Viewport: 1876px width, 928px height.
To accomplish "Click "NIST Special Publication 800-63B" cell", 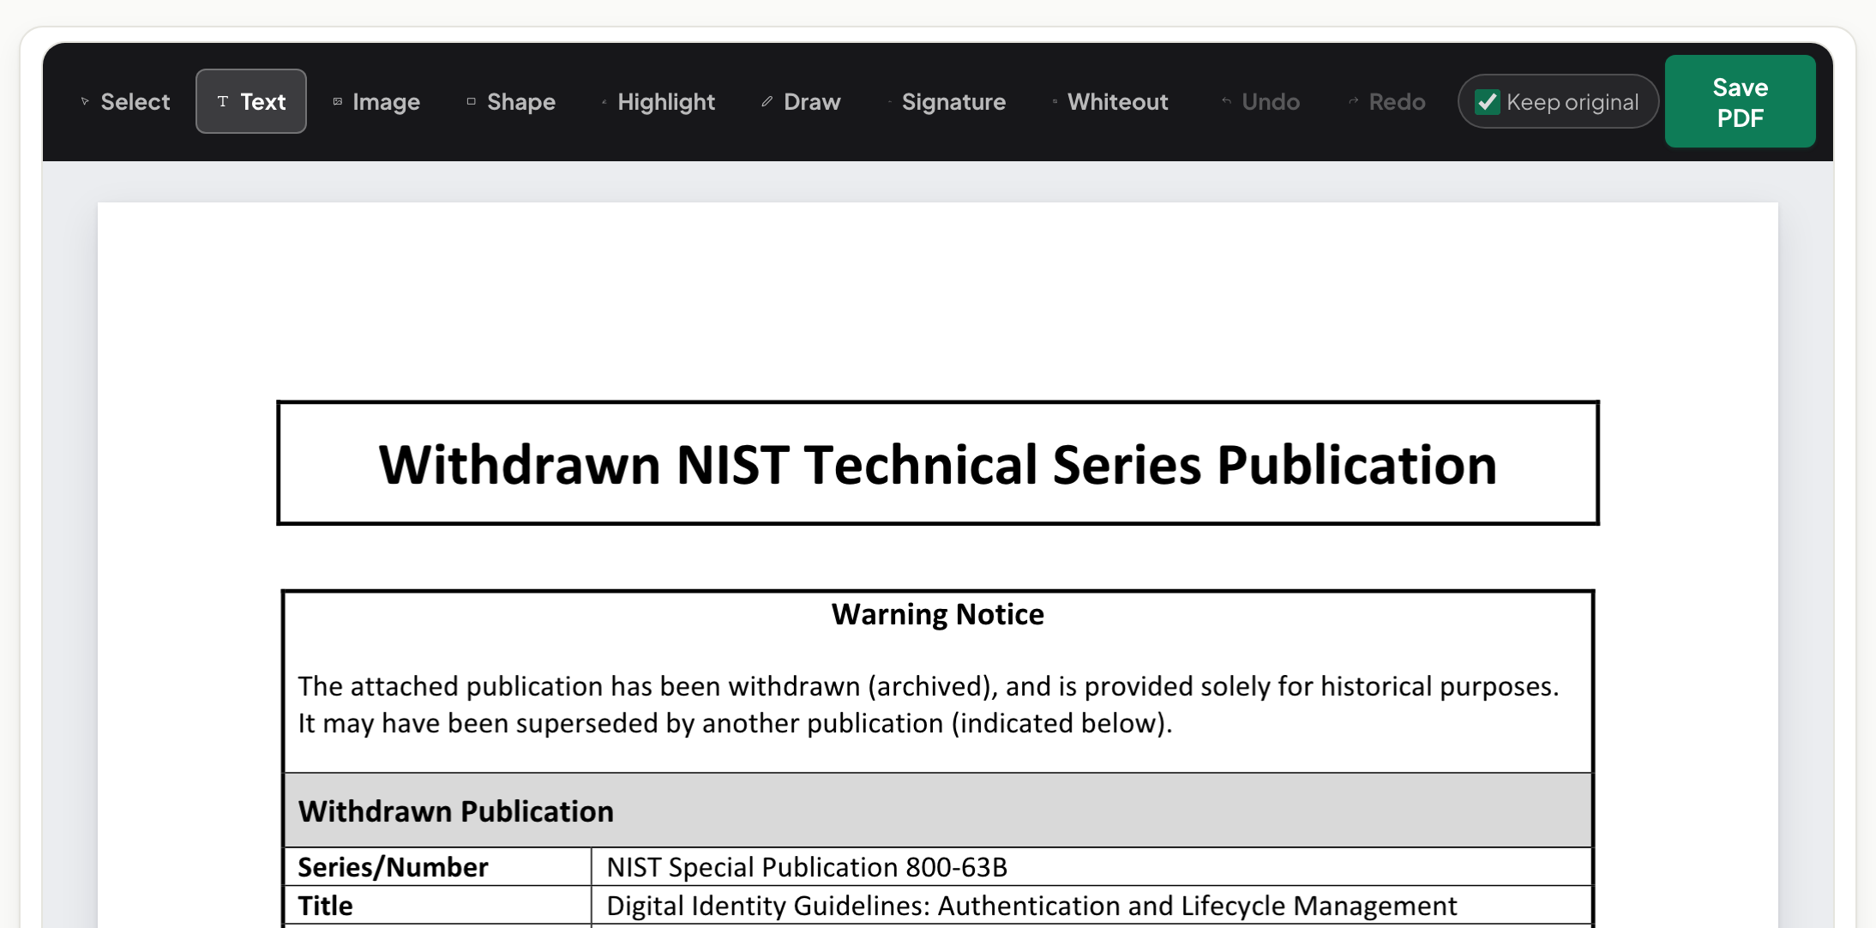I will (1091, 867).
